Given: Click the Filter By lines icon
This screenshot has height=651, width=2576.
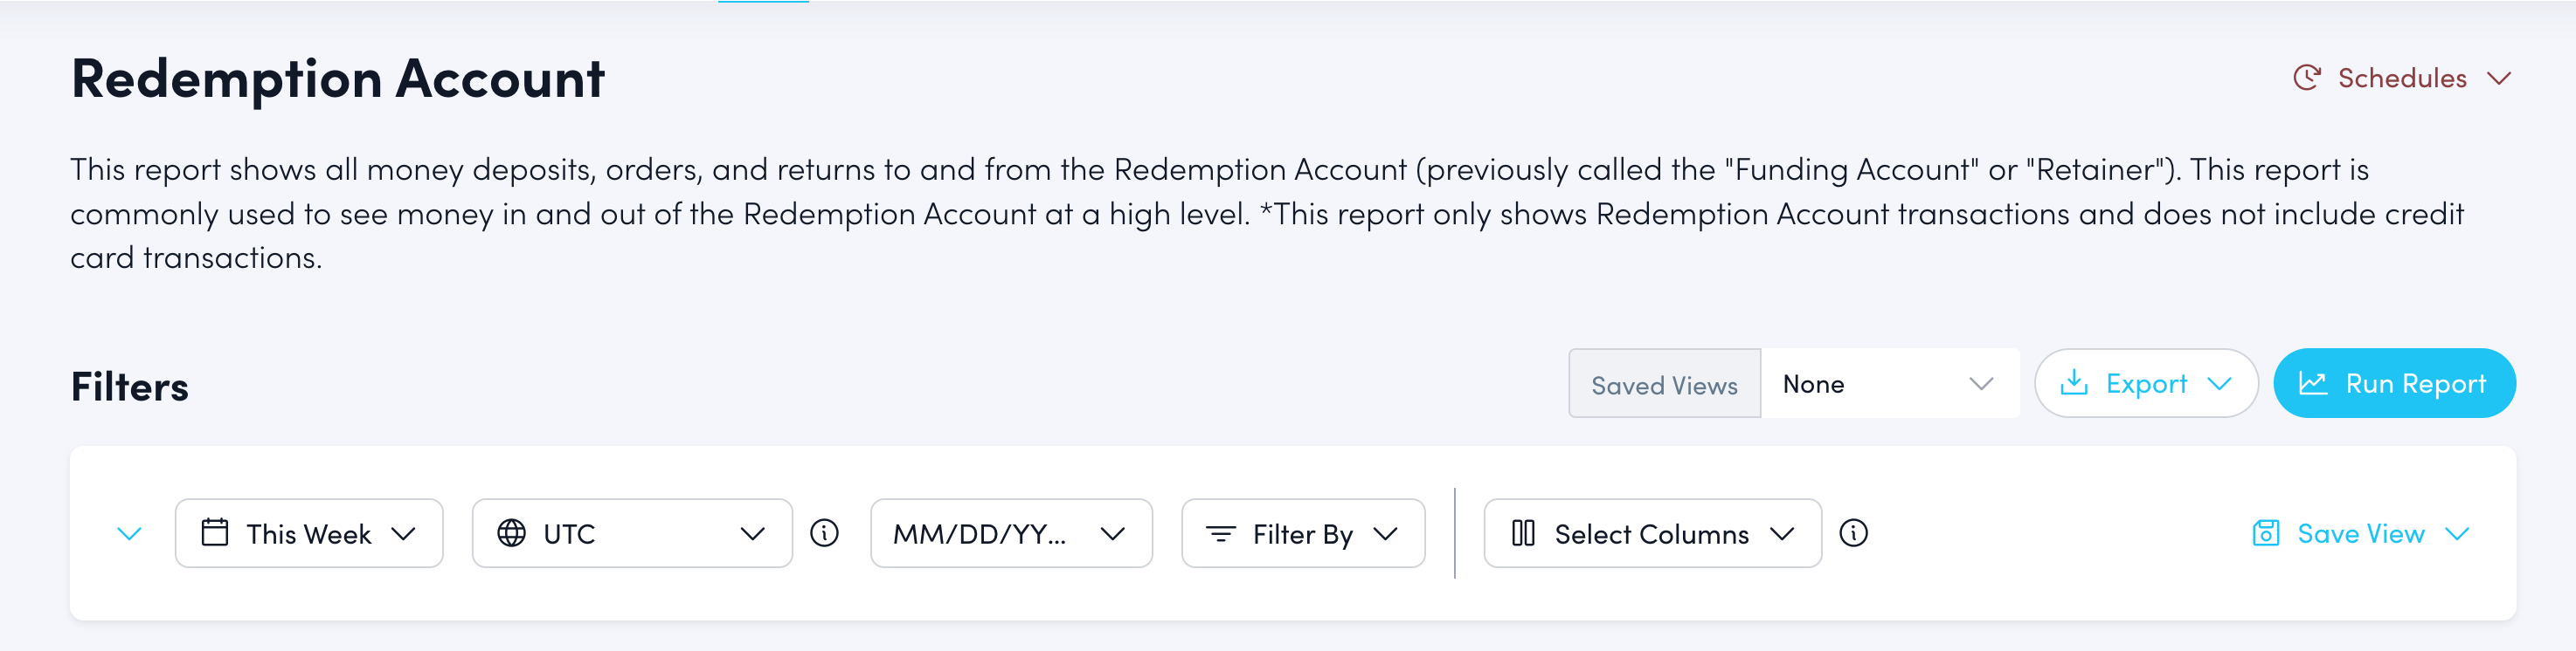Looking at the screenshot, I should pyautogui.click(x=1220, y=534).
